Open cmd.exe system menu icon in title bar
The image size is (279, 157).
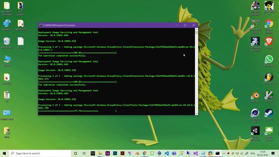click(x=41, y=25)
